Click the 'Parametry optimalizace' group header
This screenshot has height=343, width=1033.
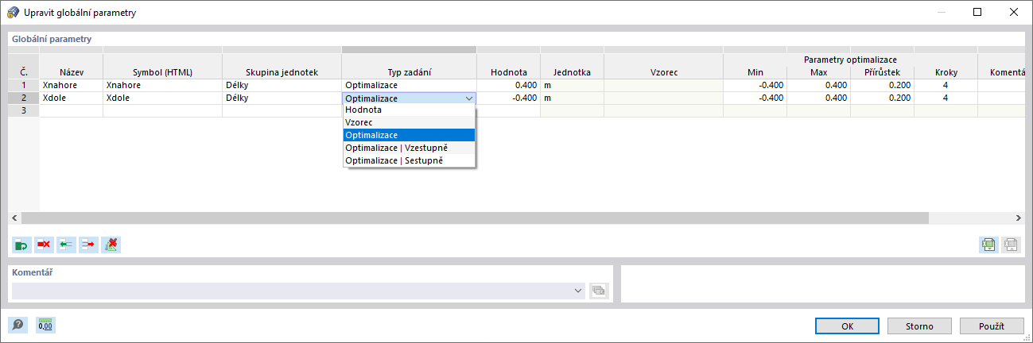(x=850, y=60)
